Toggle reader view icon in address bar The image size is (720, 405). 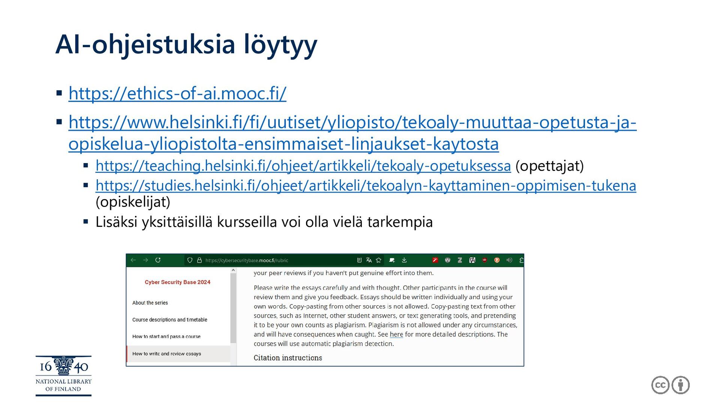[x=359, y=260]
